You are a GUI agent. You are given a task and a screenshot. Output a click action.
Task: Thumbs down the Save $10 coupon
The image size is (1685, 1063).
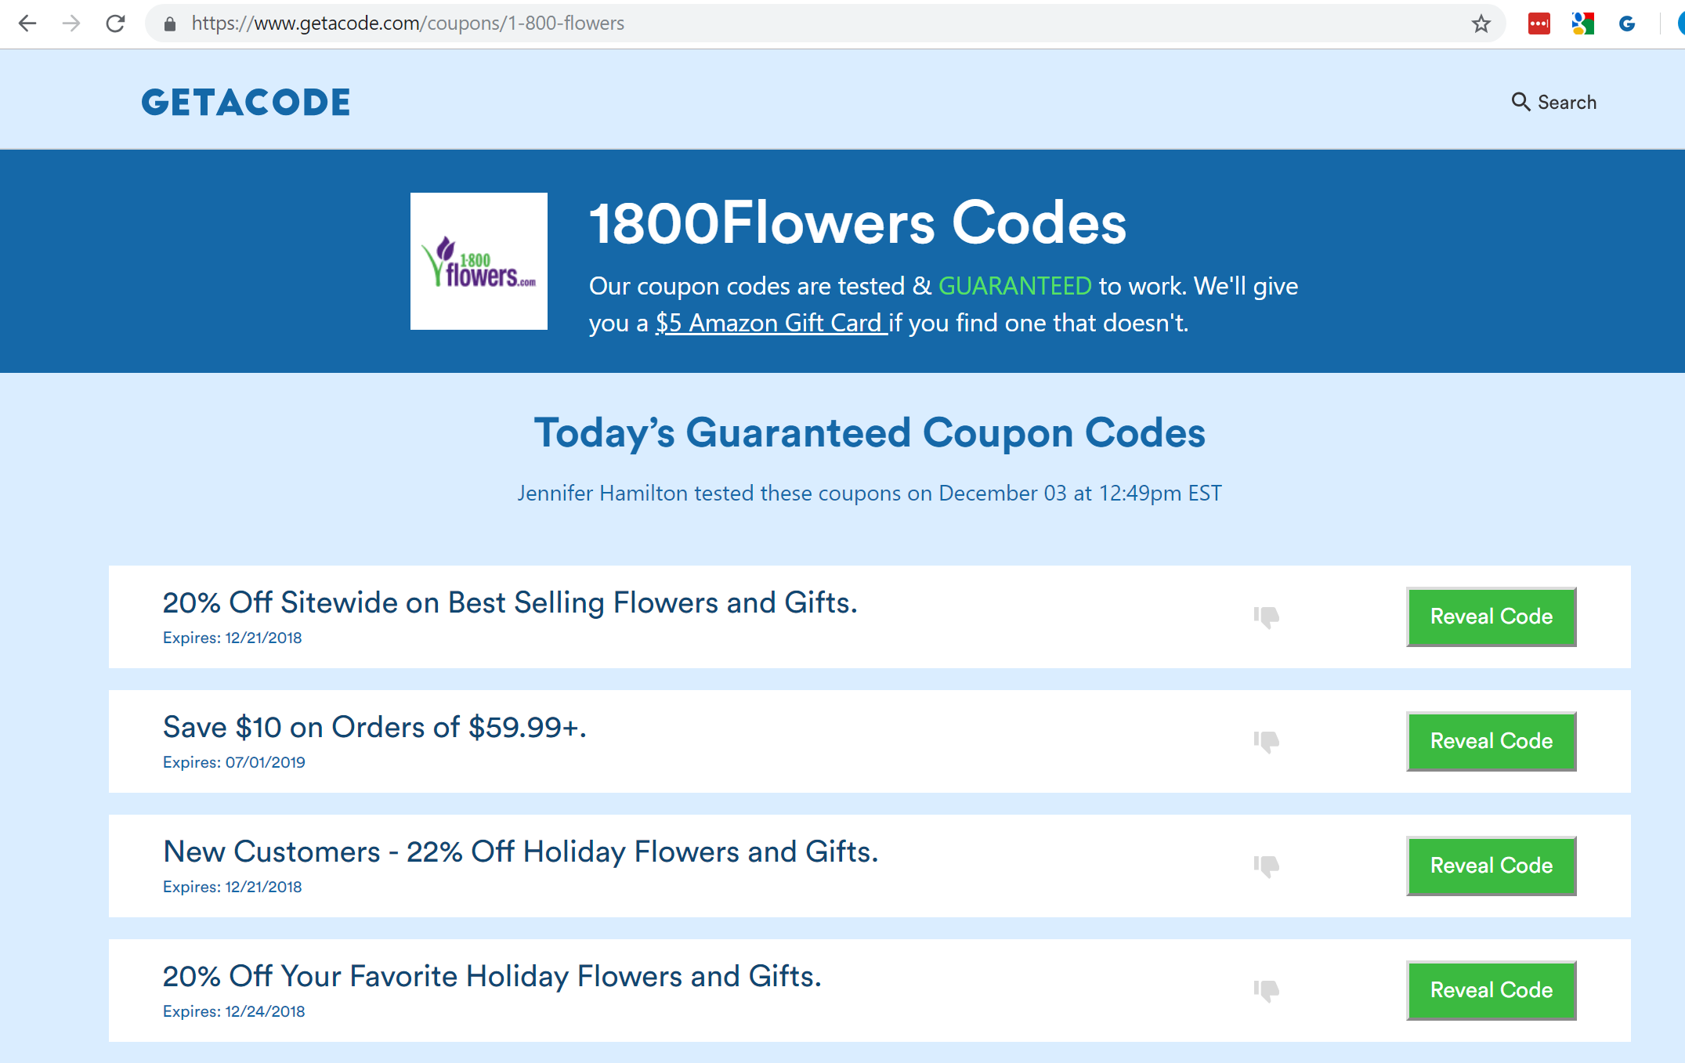pyautogui.click(x=1266, y=741)
